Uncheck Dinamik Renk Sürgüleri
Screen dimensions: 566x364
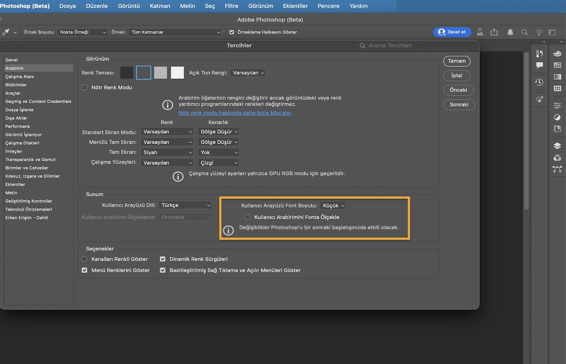[x=163, y=259]
